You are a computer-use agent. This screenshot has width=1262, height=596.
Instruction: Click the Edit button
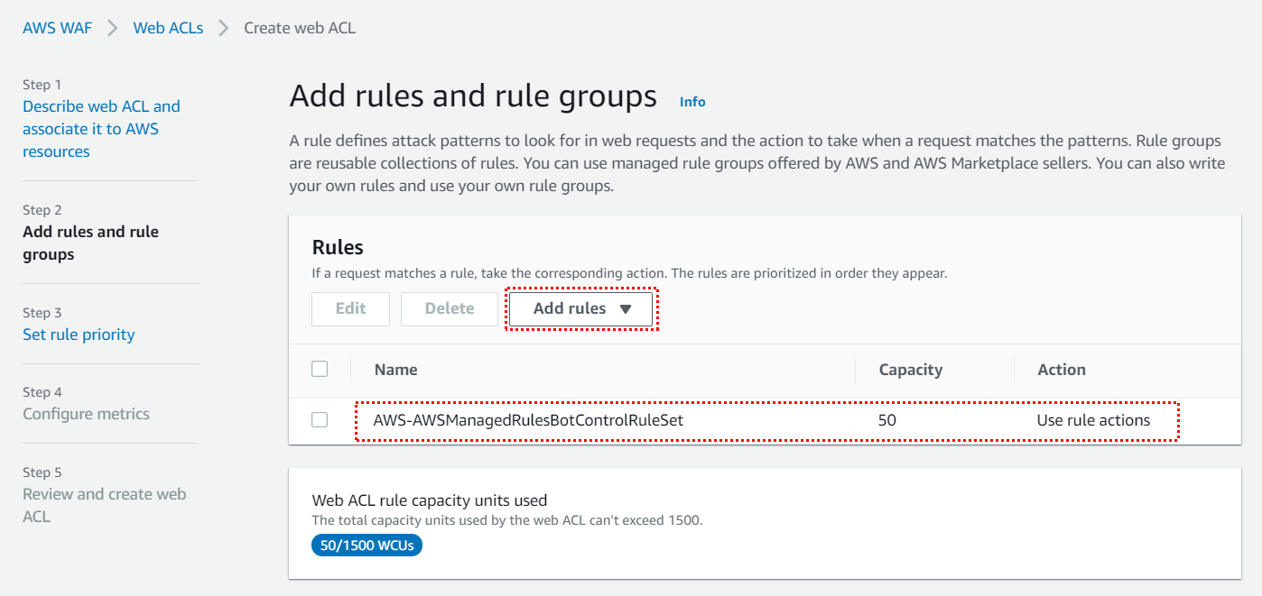[x=350, y=308]
